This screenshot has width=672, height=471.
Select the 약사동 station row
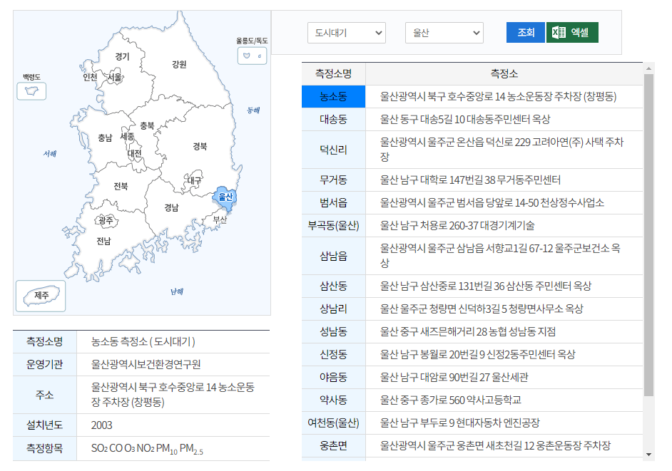472,400
